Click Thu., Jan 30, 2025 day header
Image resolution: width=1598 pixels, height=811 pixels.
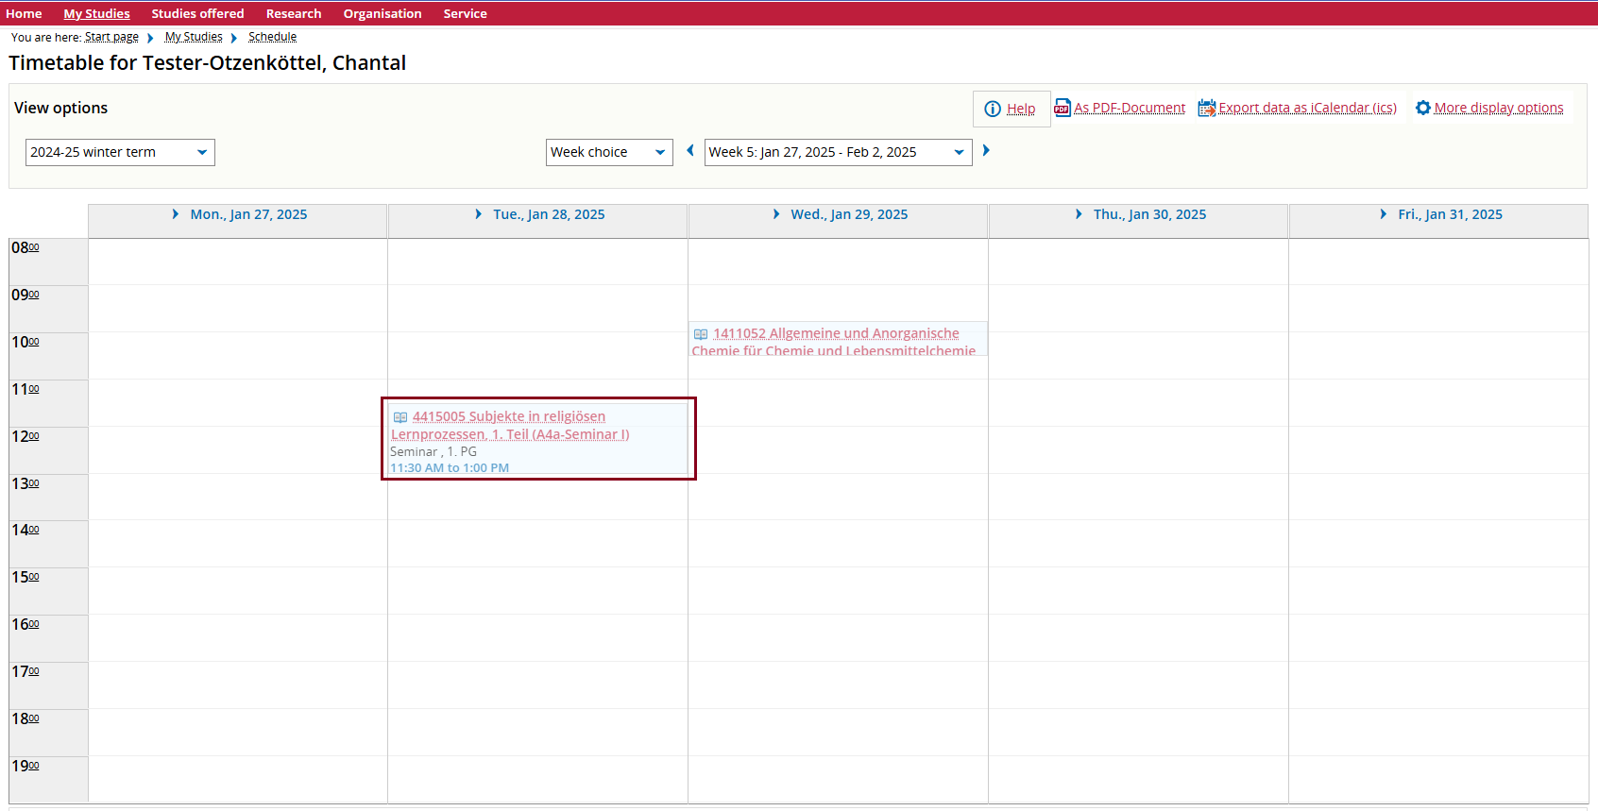pyautogui.click(x=1149, y=214)
